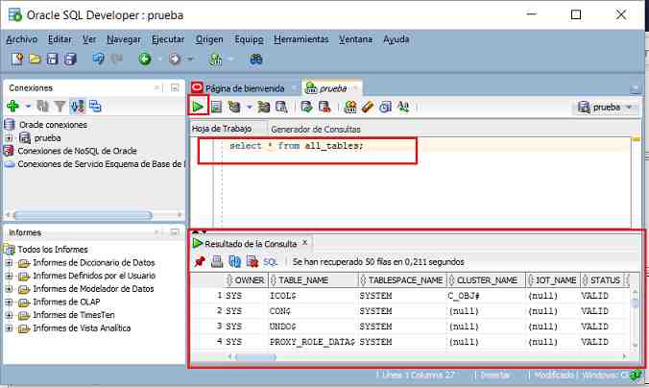Viewport: 649px width, 388px height.
Task: Open the Navegar menu
Action: [124, 39]
